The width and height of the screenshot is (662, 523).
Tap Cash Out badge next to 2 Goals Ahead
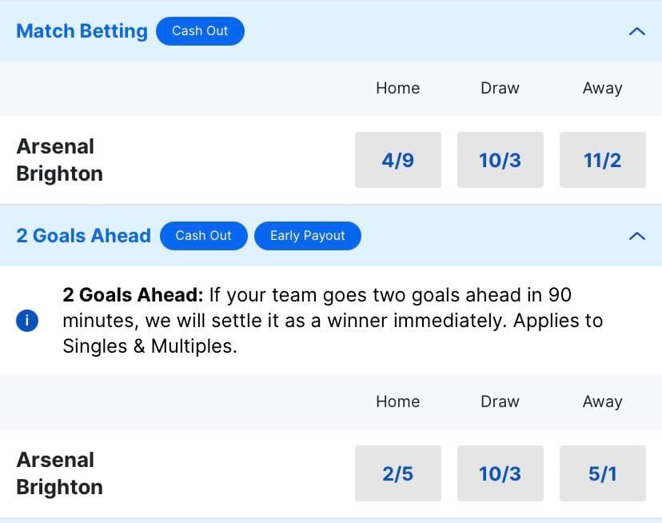click(204, 236)
